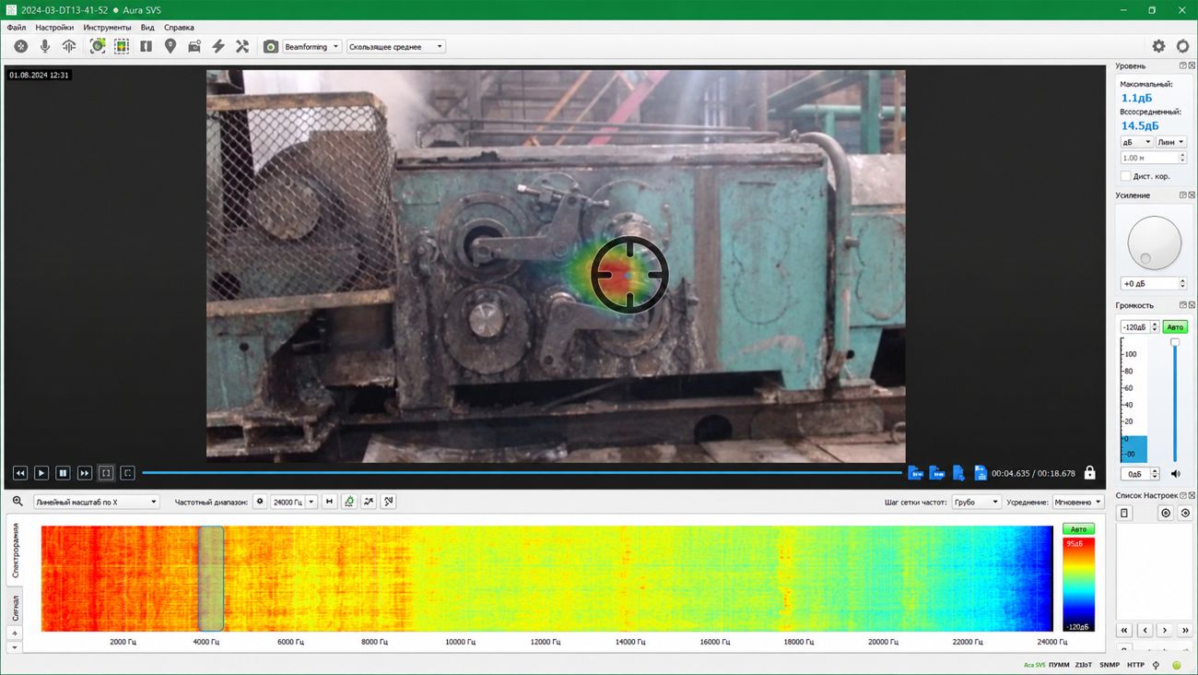The width and height of the screenshot is (1198, 675).
Task: Enable the 'Дист. кор.' checkbox
Action: (x=1125, y=176)
